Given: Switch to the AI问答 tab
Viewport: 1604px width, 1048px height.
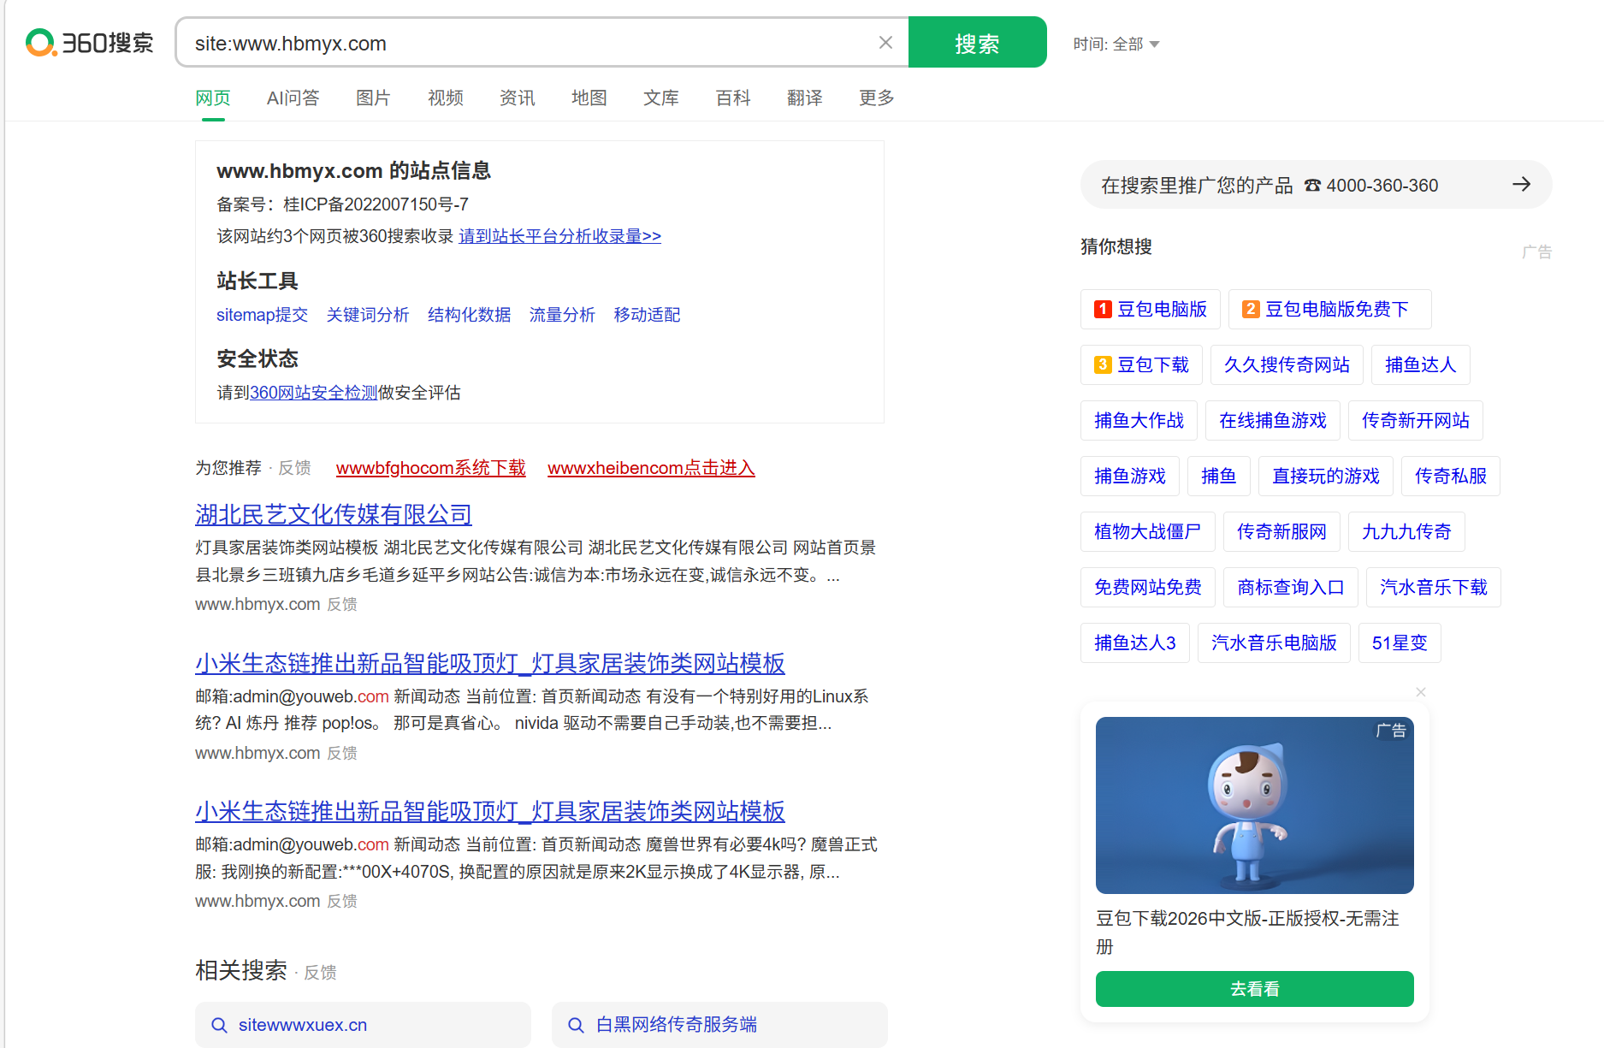Looking at the screenshot, I should [x=293, y=98].
